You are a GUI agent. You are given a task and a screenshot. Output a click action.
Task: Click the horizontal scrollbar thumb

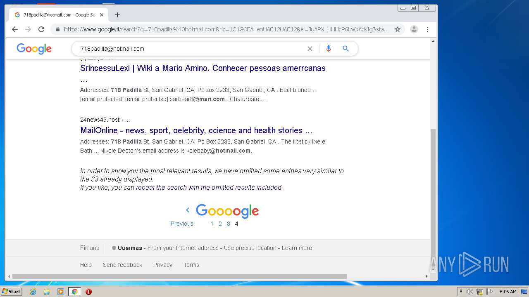coord(179,276)
